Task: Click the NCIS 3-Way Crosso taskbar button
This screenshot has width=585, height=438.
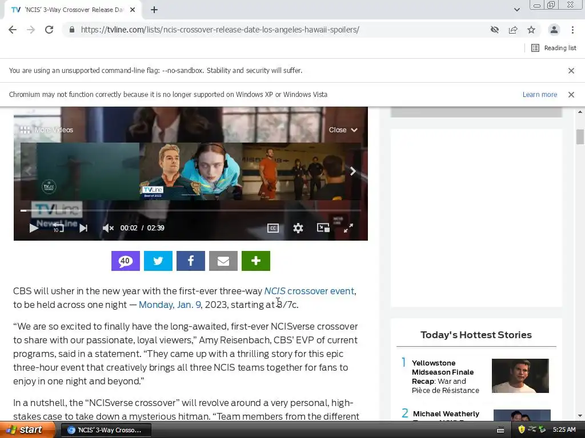Action: click(106, 430)
